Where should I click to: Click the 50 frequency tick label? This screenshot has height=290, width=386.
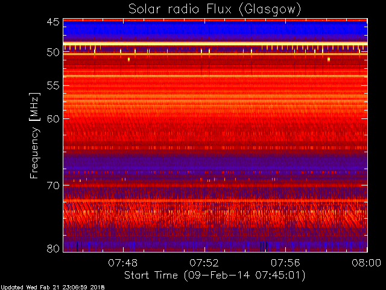[53, 53]
